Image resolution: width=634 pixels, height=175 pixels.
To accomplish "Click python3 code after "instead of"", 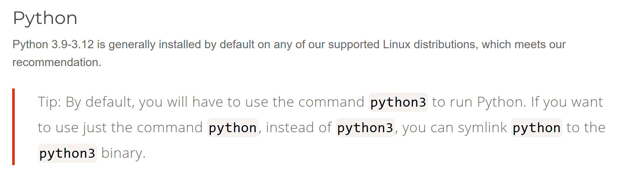I will pos(365,128).
